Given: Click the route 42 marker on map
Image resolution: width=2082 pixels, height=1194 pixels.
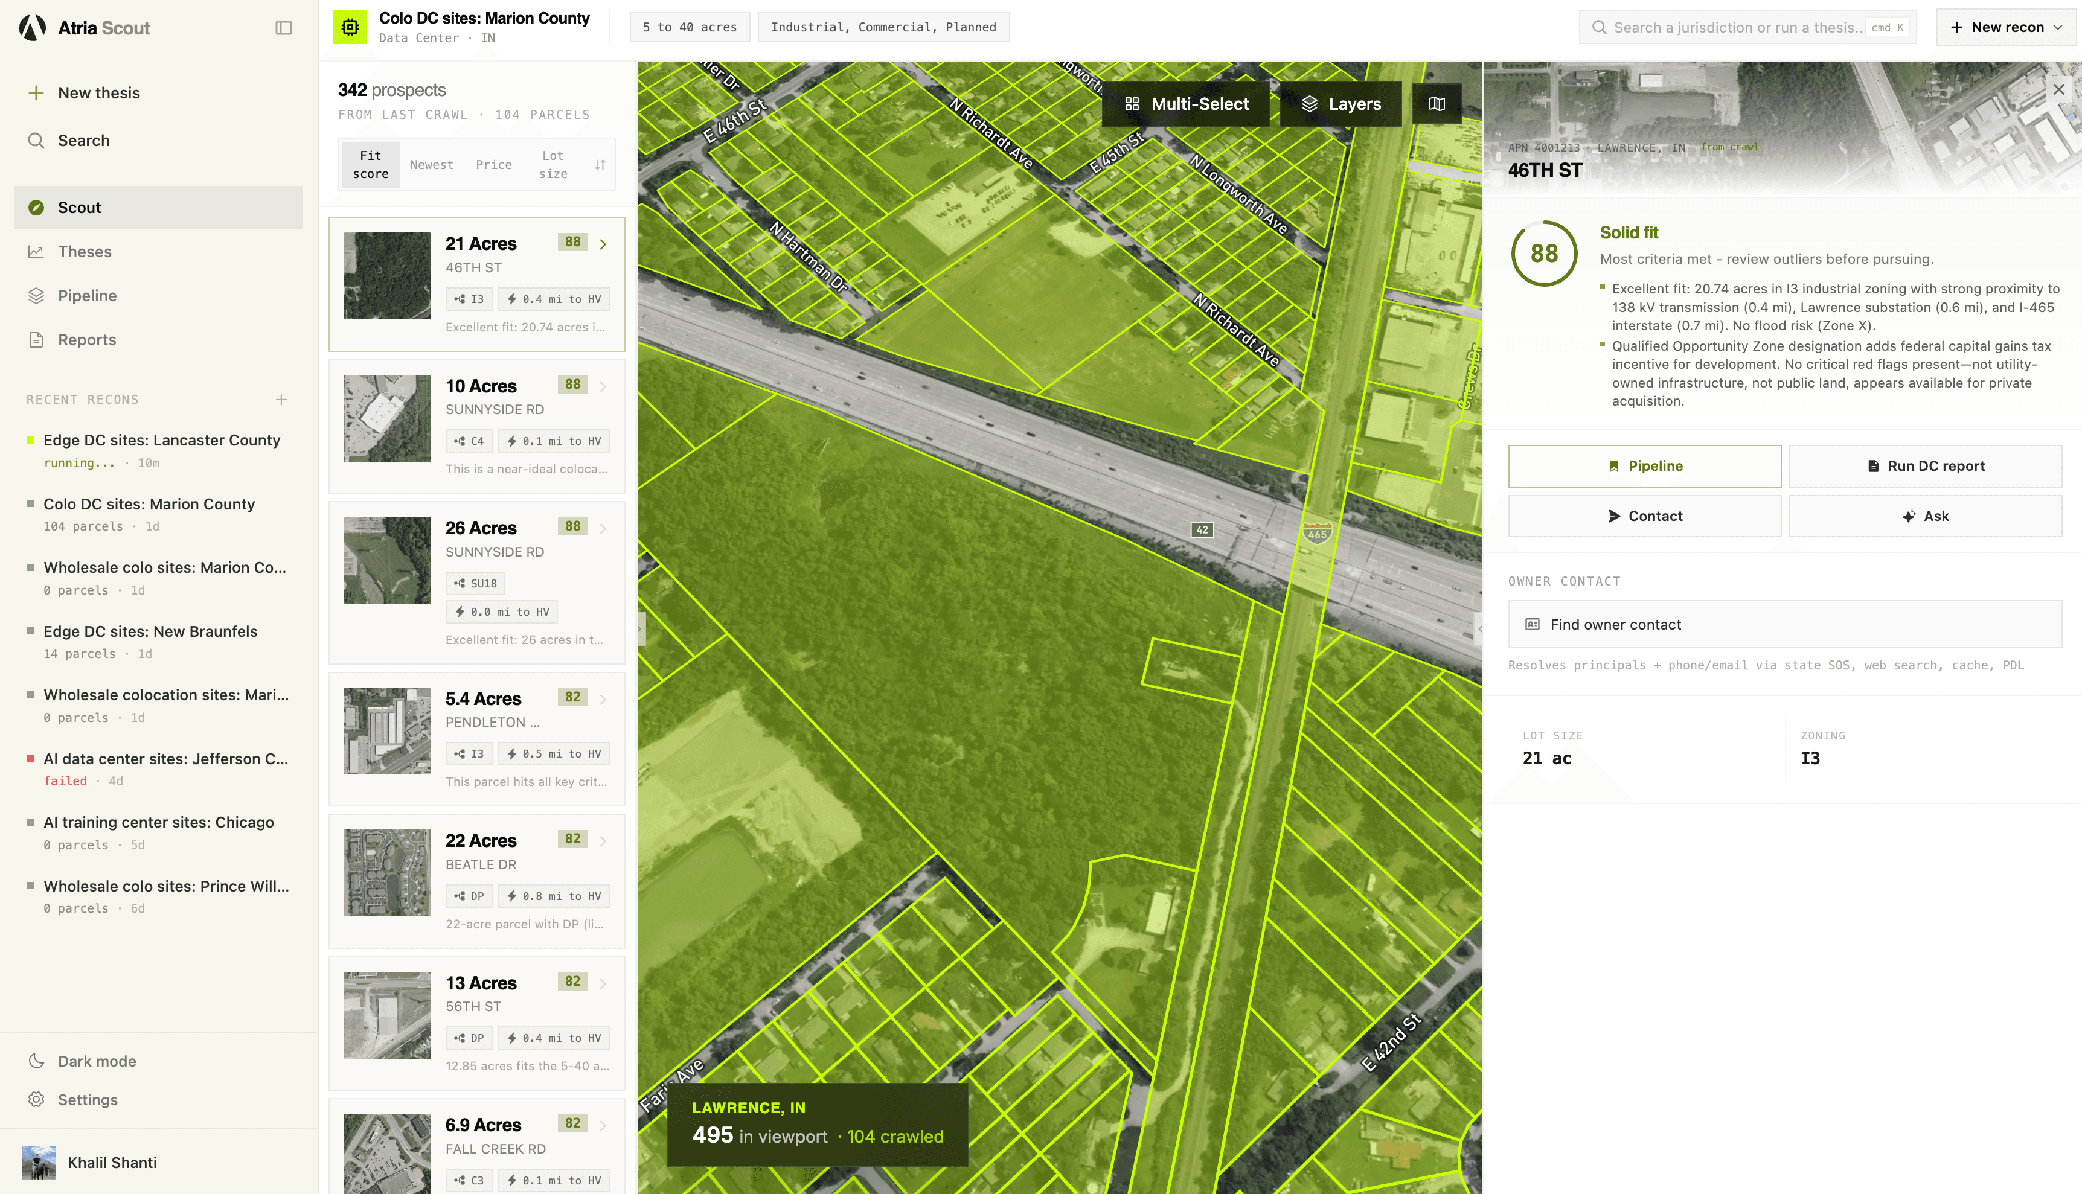Looking at the screenshot, I should [x=1202, y=530].
